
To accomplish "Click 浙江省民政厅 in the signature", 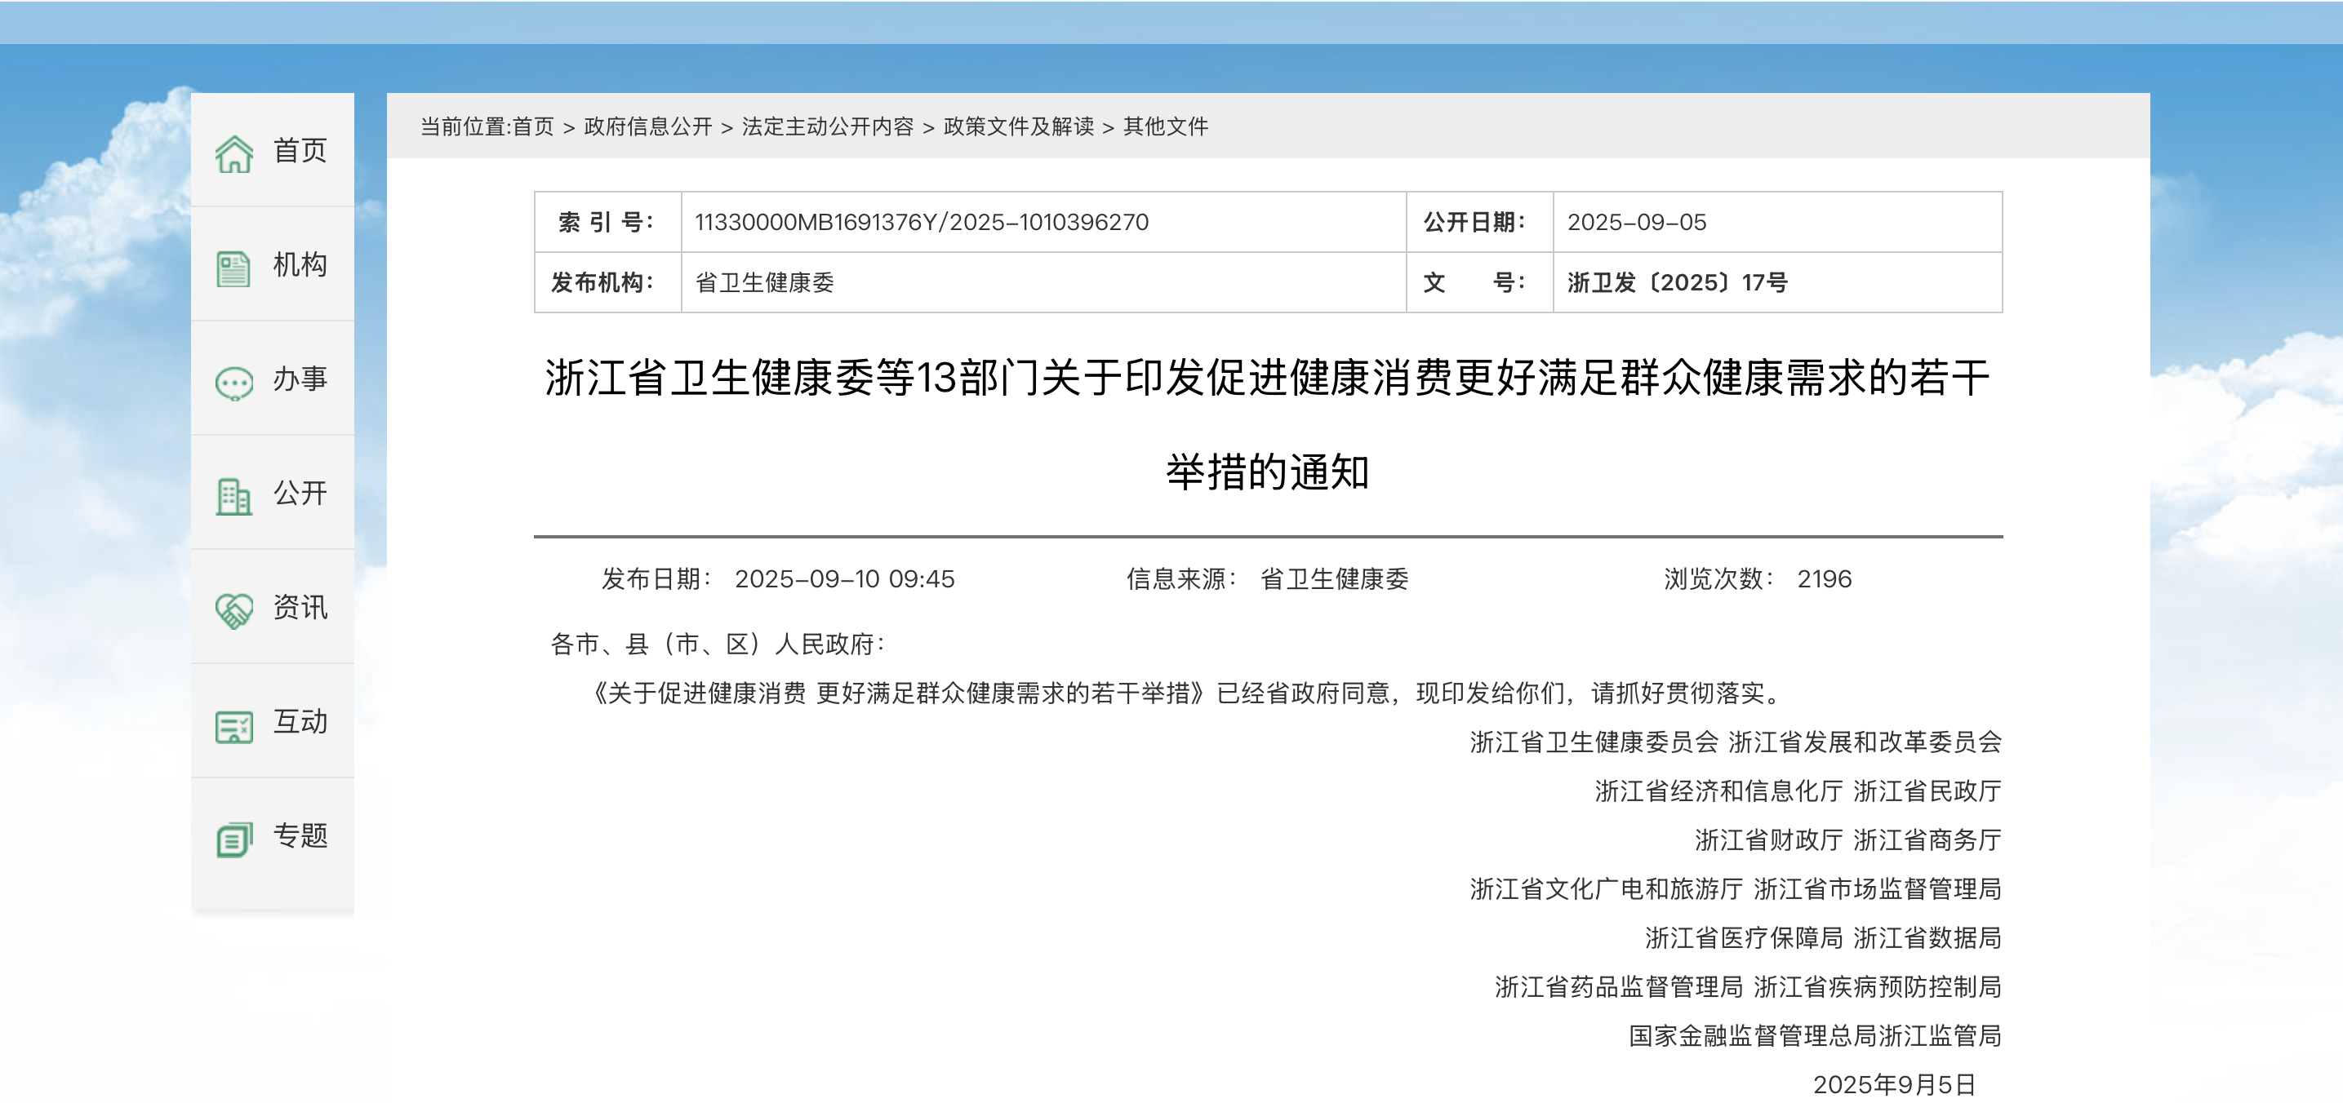I will point(1927,791).
